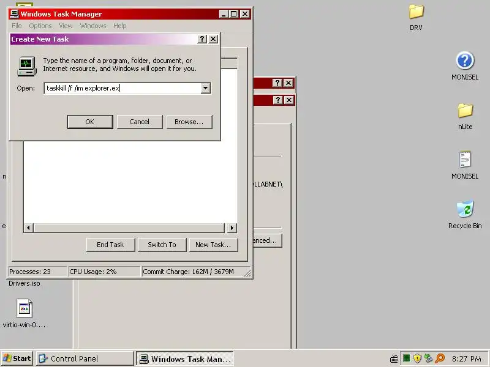The height and width of the screenshot is (367, 490).
Task: Click the Drivers.iso desktop label
Action: point(24,283)
